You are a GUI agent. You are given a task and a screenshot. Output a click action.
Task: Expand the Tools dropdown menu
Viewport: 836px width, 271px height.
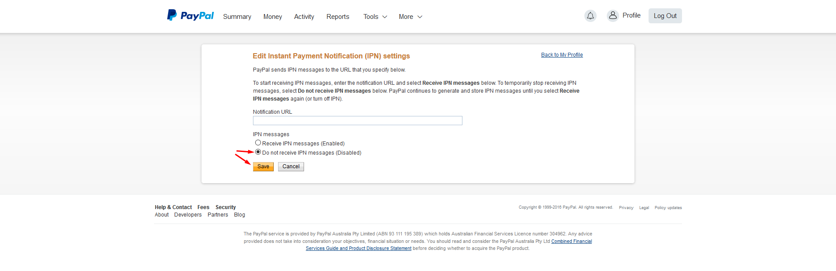coord(375,17)
